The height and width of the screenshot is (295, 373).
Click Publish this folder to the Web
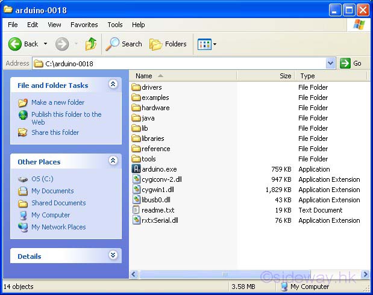66,118
